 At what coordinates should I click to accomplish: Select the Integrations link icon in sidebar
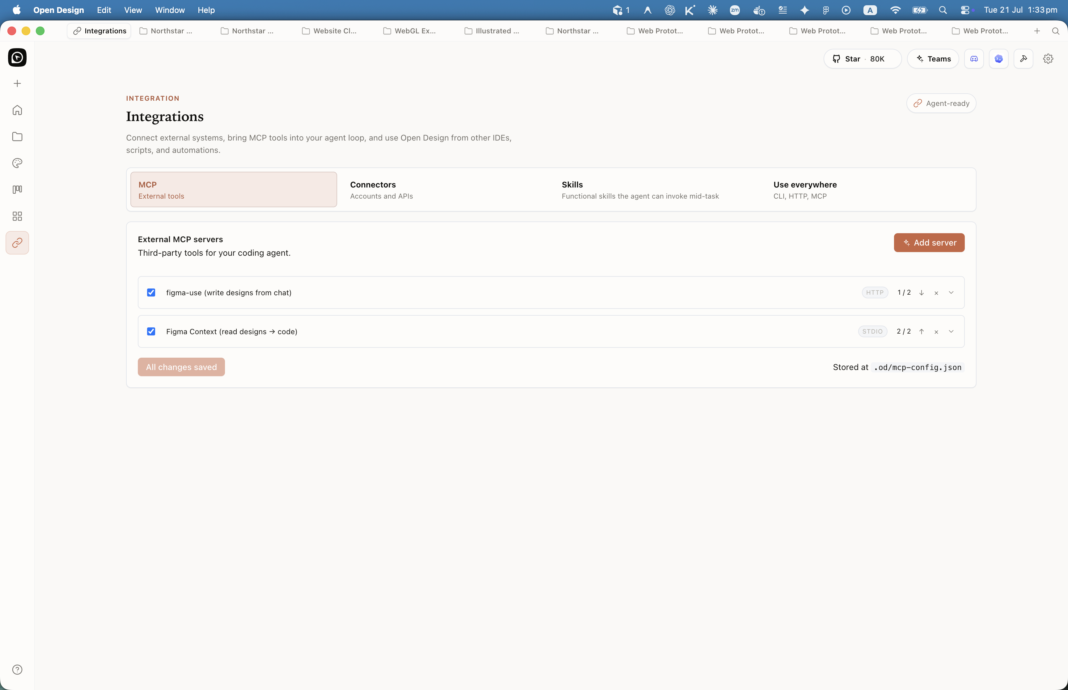17,243
